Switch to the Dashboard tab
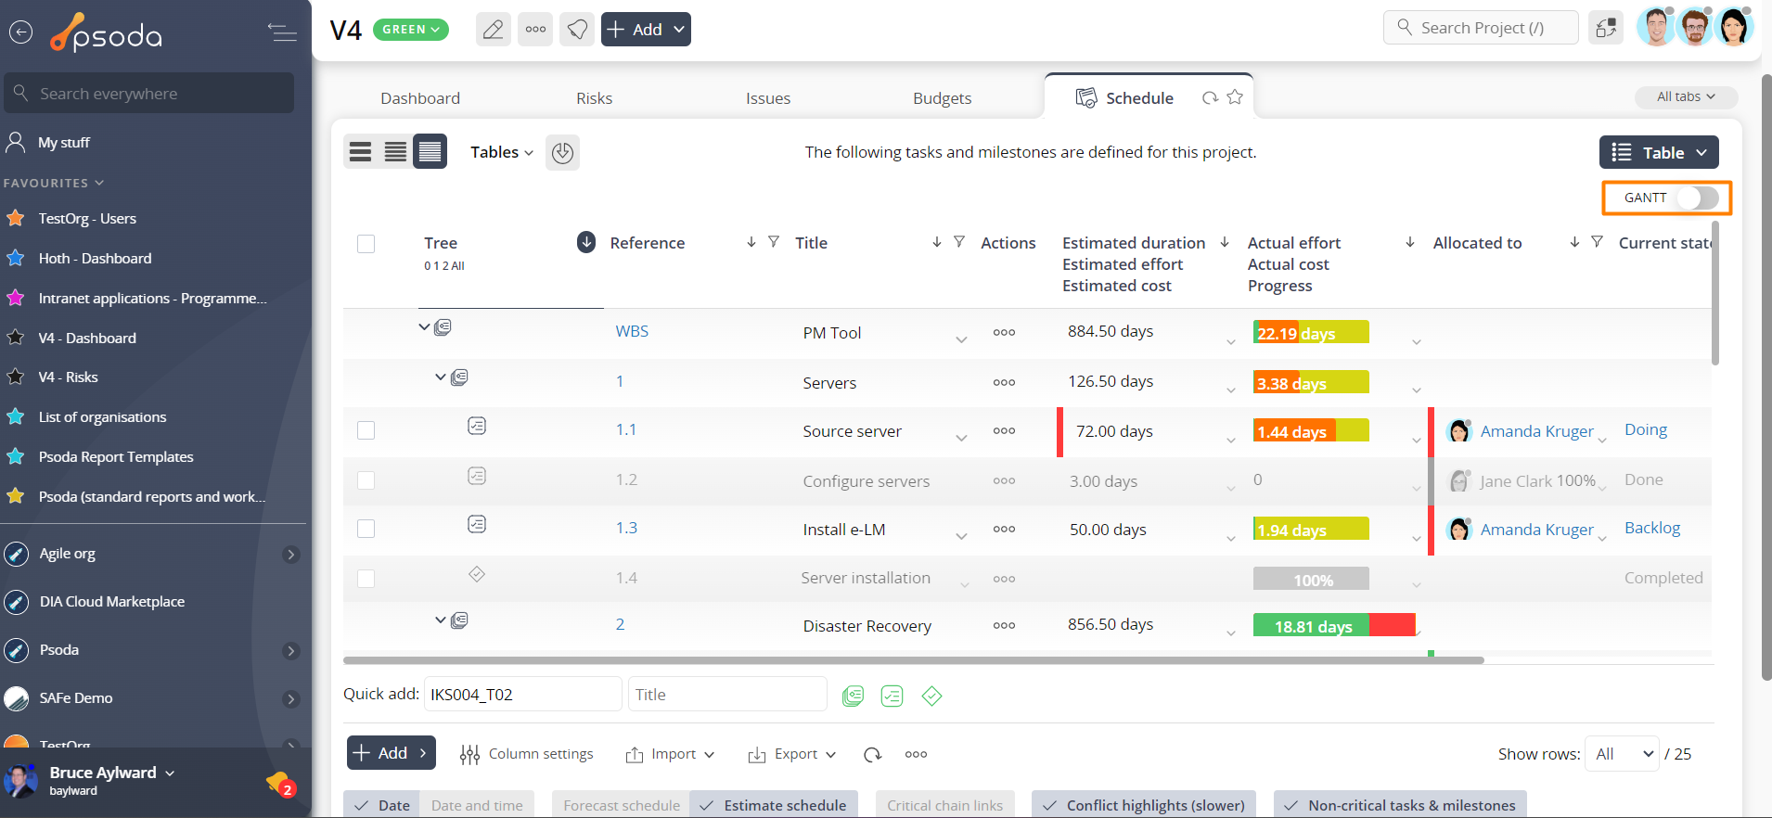The width and height of the screenshot is (1772, 818). tap(420, 98)
